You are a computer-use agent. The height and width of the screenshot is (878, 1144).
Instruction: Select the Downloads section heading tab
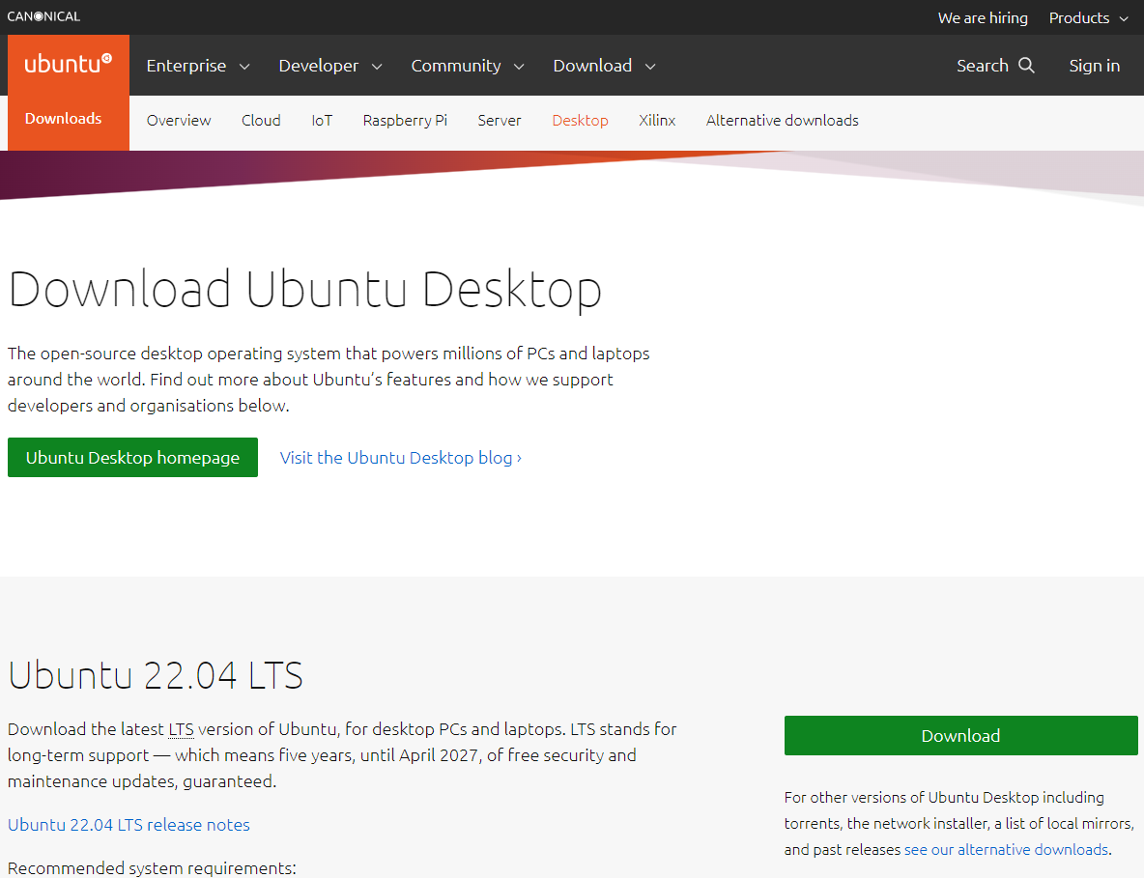pyautogui.click(x=64, y=118)
